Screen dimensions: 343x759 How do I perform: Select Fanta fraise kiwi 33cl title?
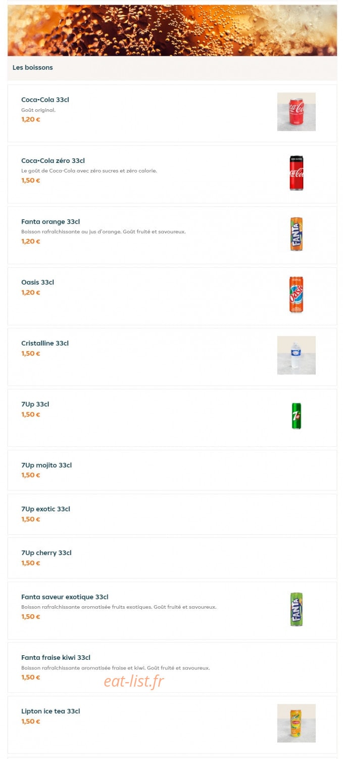[56, 658]
